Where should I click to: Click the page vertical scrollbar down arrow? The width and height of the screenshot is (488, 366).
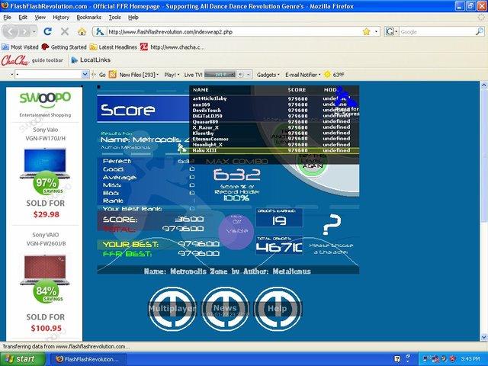[483, 337]
